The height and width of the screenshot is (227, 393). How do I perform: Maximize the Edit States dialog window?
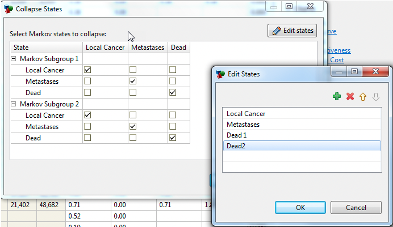click(354, 72)
